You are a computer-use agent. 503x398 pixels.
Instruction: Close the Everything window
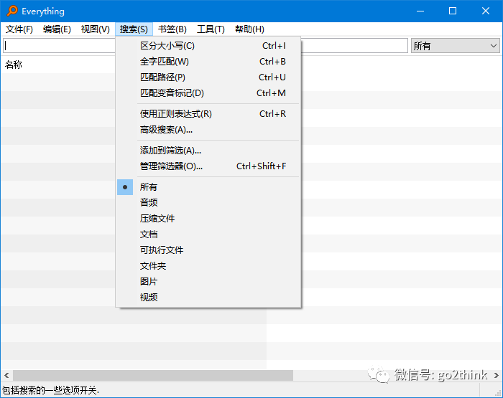click(x=485, y=11)
